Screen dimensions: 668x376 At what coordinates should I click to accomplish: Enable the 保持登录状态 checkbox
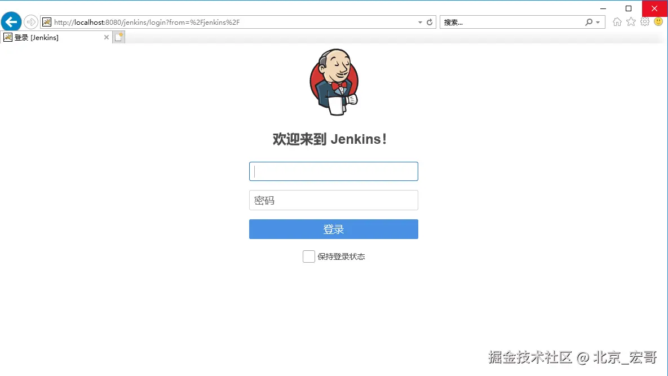pyautogui.click(x=309, y=256)
